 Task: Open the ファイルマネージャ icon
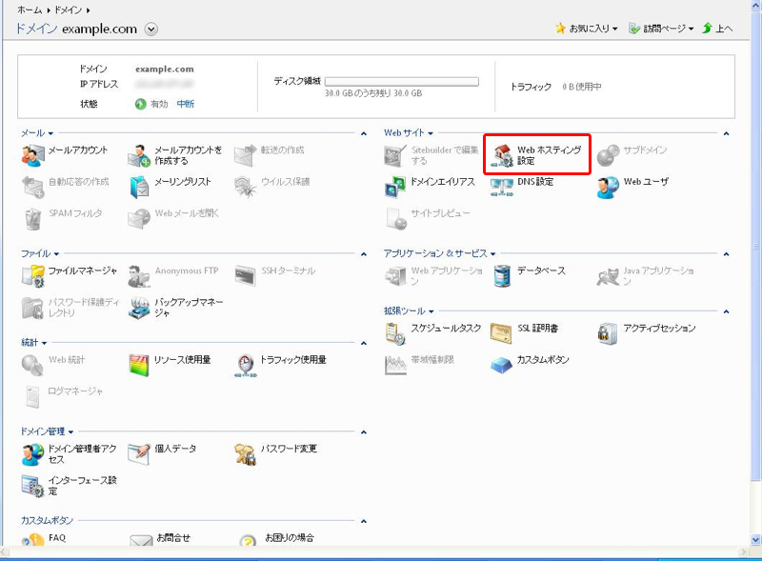pyautogui.click(x=32, y=276)
